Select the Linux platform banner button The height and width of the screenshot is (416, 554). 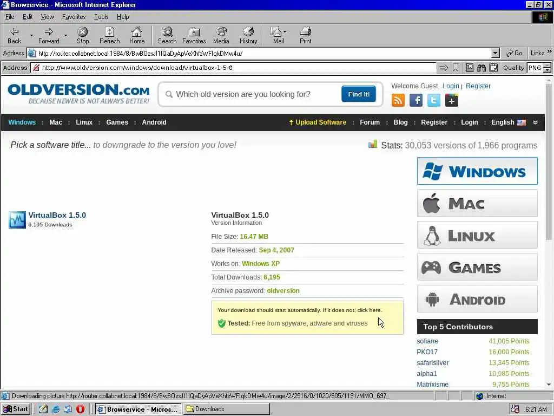(x=477, y=235)
